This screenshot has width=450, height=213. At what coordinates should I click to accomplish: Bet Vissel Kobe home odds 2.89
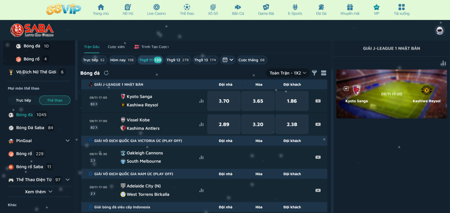pyautogui.click(x=224, y=124)
